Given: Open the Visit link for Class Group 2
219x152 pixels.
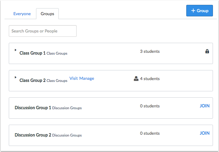Looking at the screenshot, I should pyautogui.click(x=74, y=78).
